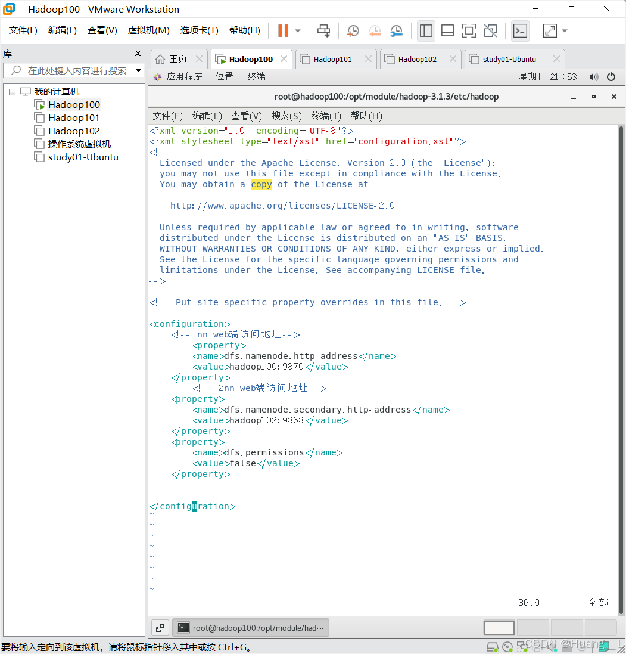
Task: Click the power icon in the guest top bar
Action: [x=611, y=76]
